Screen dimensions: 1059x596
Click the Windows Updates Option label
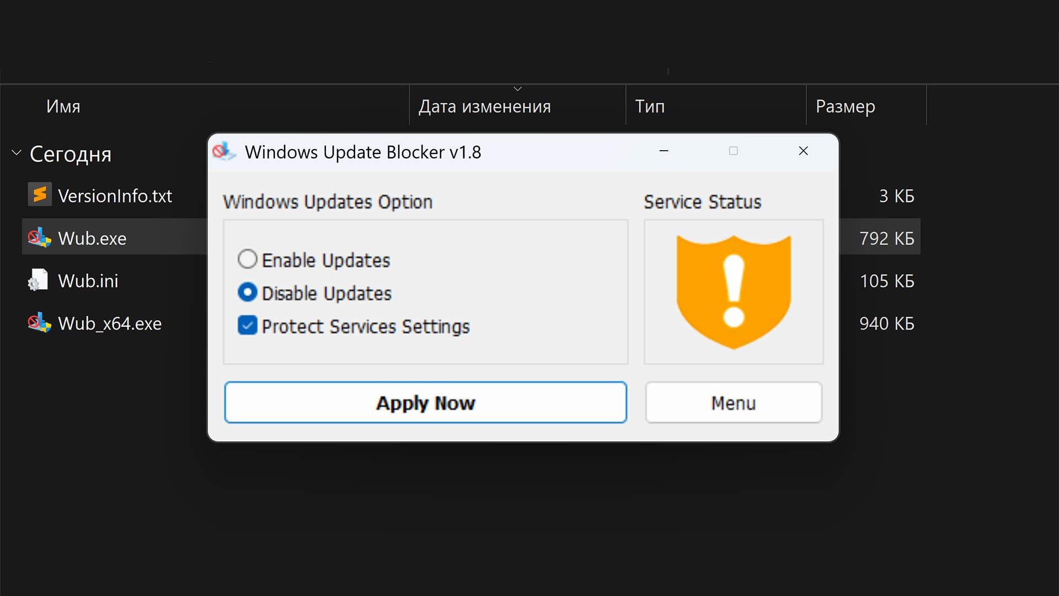[x=328, y=202]
